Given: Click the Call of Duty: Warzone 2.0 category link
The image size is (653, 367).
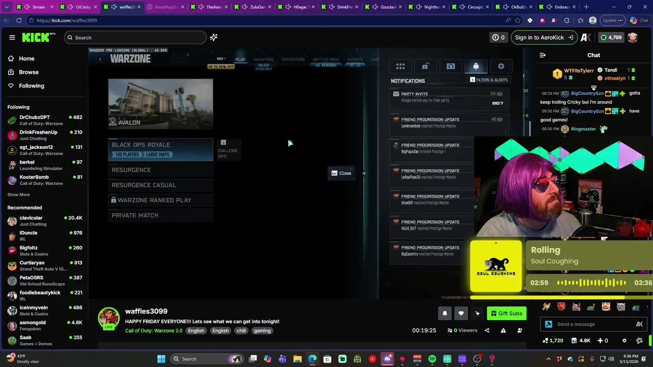Looking at the screenshot, I should [x=154, y=331].
